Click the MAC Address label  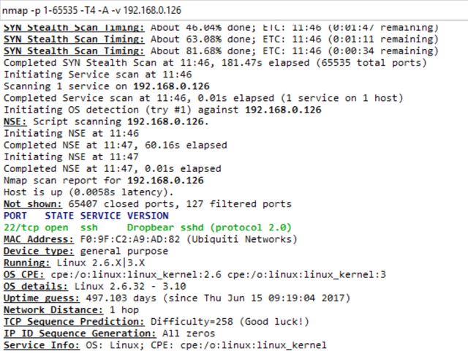[36, 239]
